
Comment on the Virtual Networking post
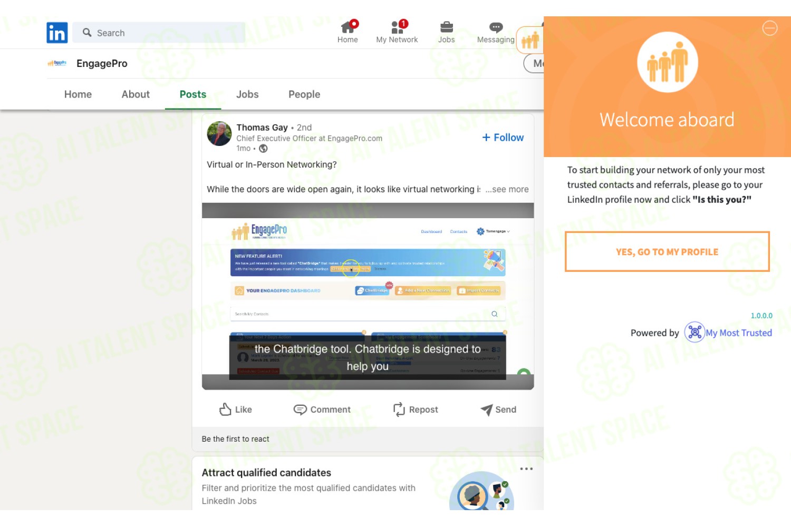click(322, 409)
